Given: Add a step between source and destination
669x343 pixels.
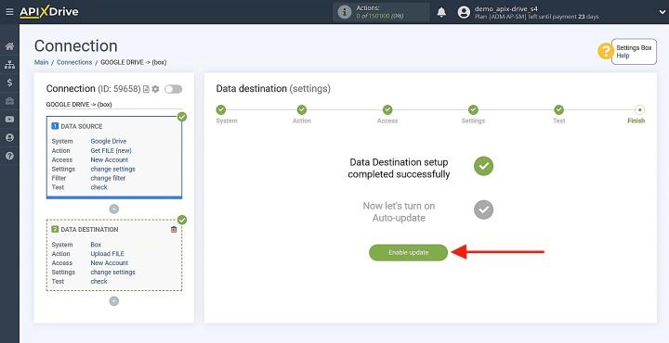Looking at the screenshot, I should (114, 209).
